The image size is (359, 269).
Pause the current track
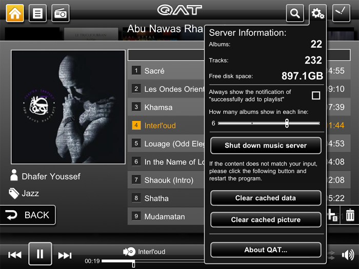[x=40, y=254]
